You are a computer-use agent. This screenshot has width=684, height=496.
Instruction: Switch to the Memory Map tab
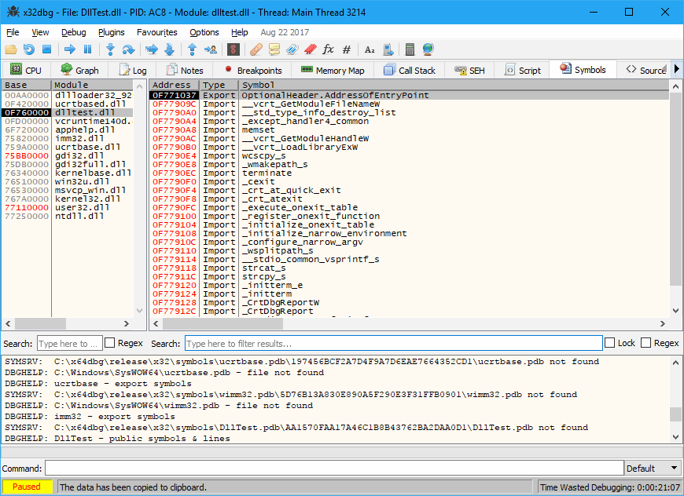click(333, 69)
